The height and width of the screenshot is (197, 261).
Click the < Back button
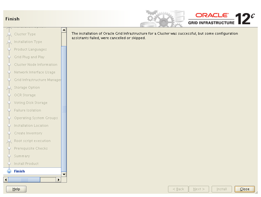[178, 189]
